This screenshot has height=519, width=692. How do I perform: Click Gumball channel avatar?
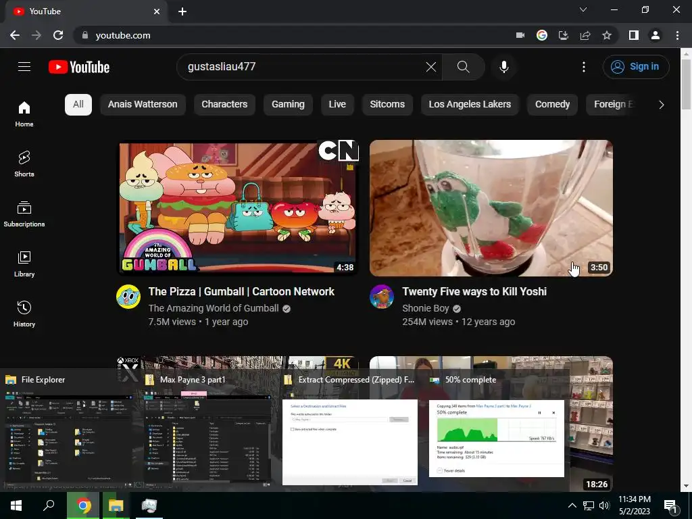point(128,297)
